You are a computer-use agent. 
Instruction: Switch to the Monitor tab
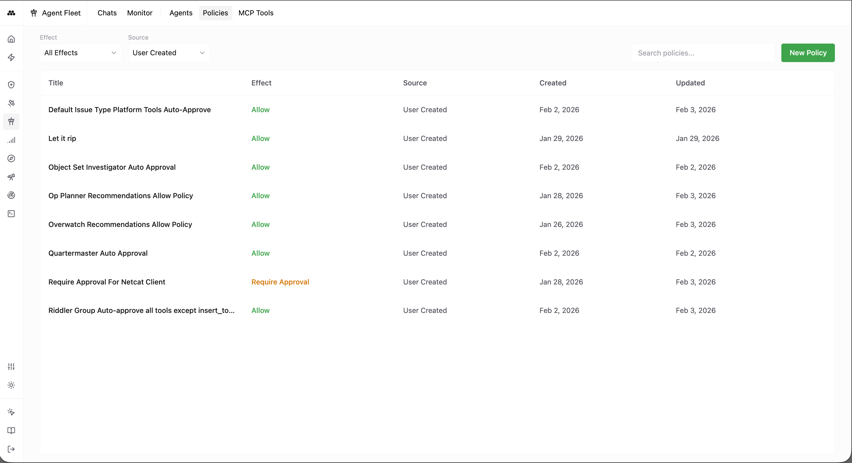pyautogui.click(x=140, y=13)
